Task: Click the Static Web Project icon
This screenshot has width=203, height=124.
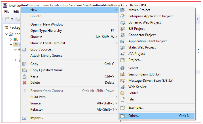Action: (122, 47)
